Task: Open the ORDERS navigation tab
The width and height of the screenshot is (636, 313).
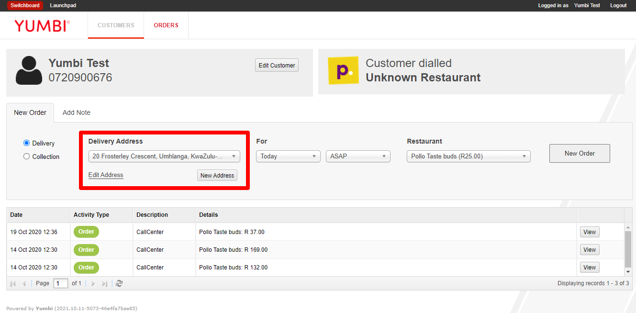Action: pyautogui.click(x=166, y=25)
